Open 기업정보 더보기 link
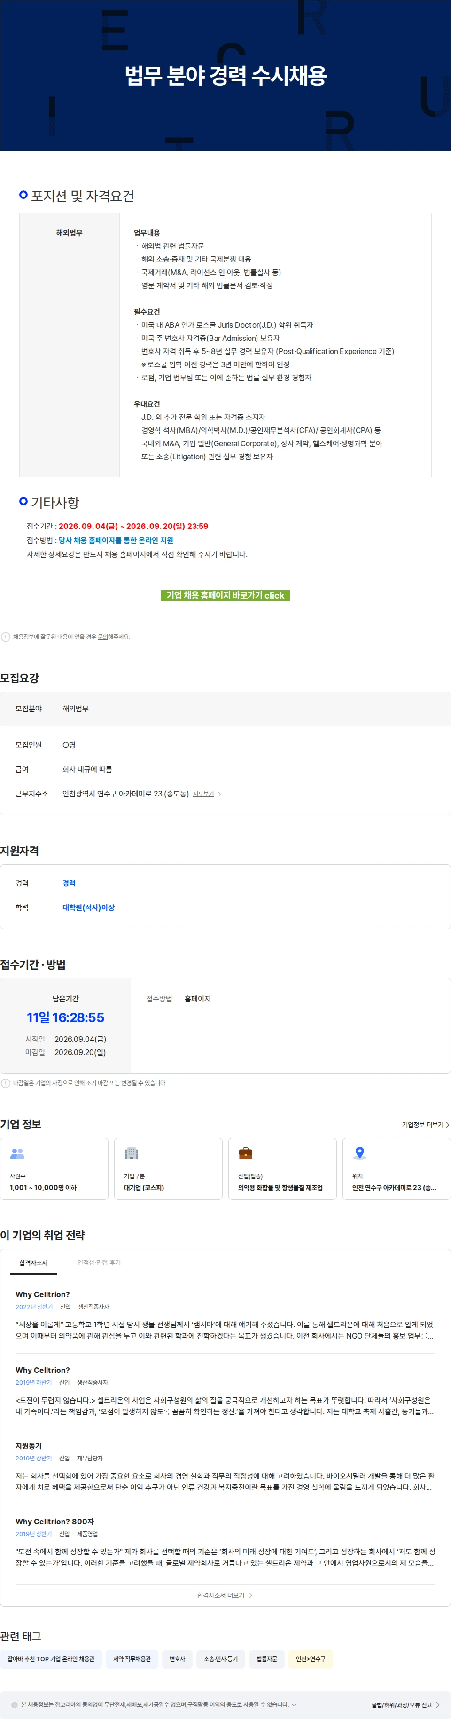451x1719 pixels. 426,1124
